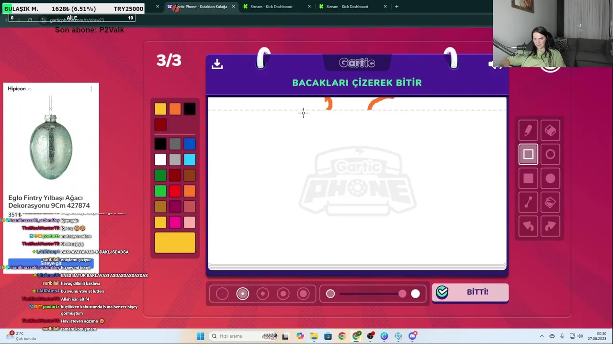Open the weather widget showing 21°C
The height and width of the screenshot is (344, 613).
(x=21, y=336)
